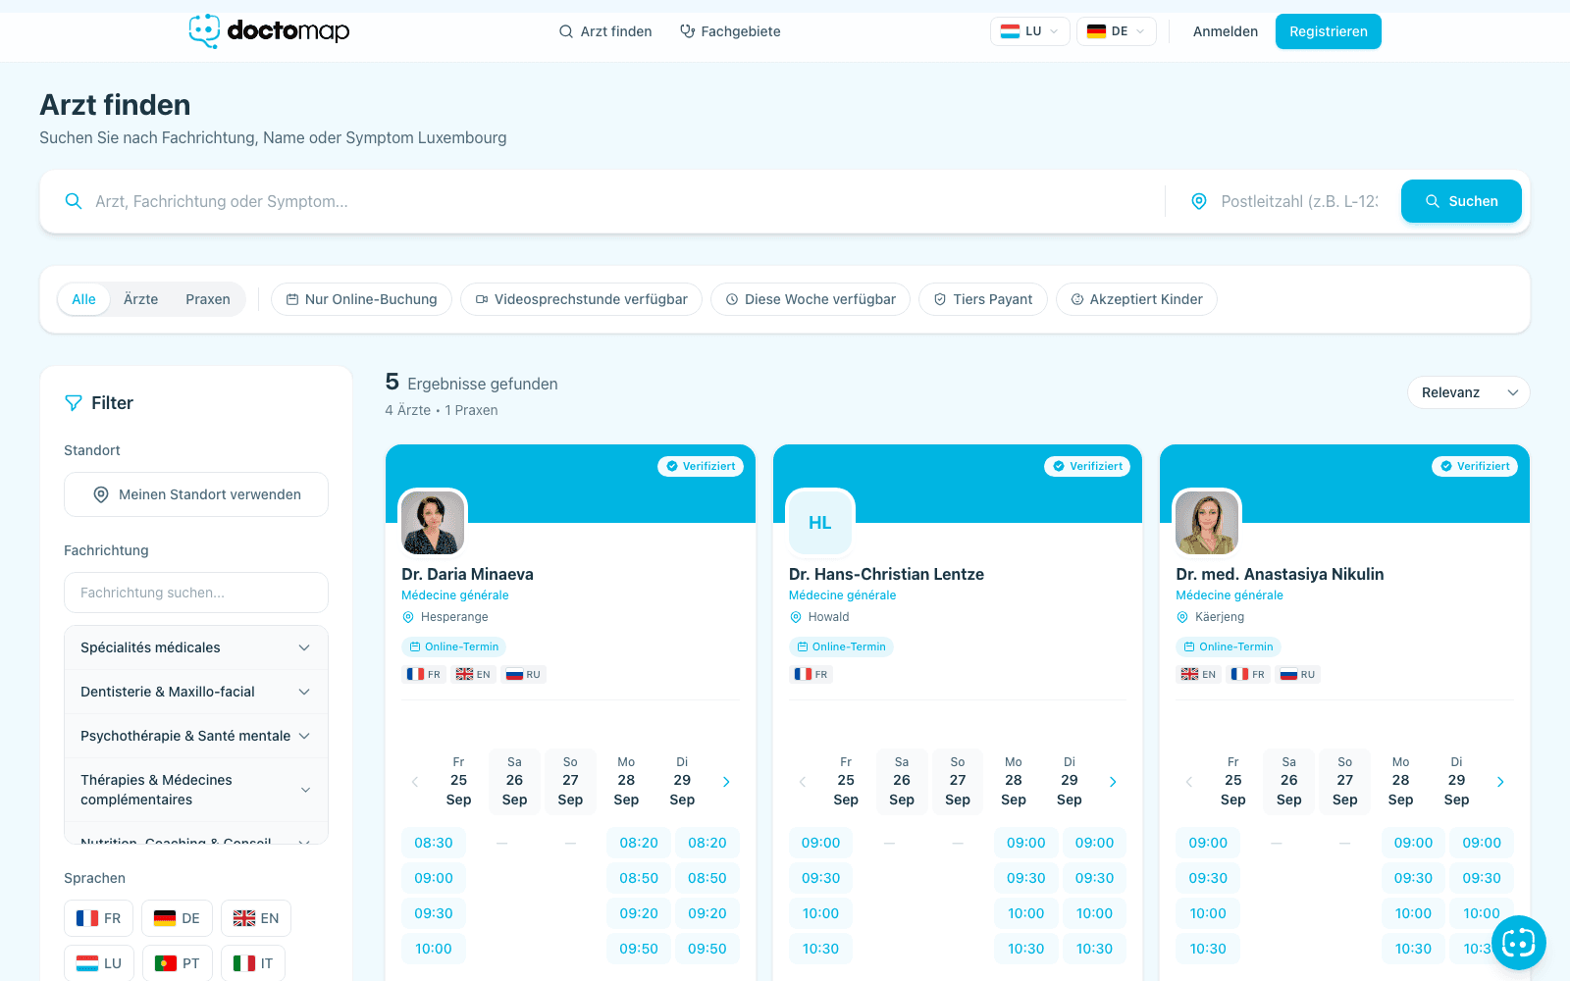Image resolution: width=1570 pixels, height=981 pixels.
Task: Focus the Fachrichtung suchen field
Action: [196, 593]
